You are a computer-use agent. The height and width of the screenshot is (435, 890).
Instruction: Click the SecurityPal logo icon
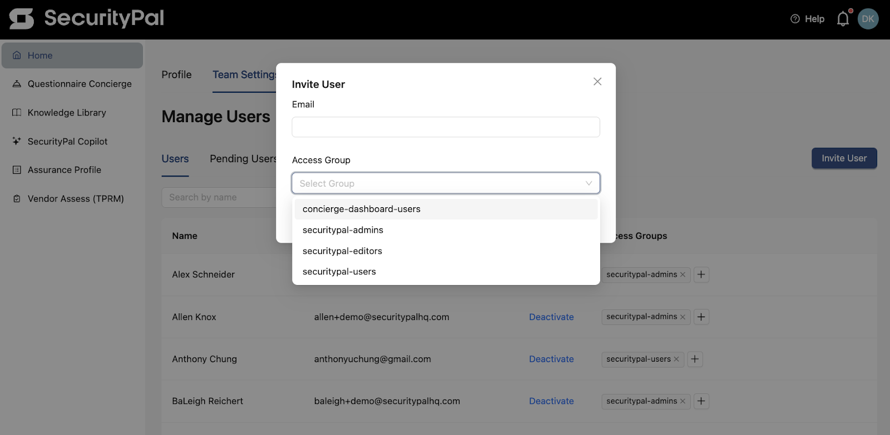tap(22, 18)
